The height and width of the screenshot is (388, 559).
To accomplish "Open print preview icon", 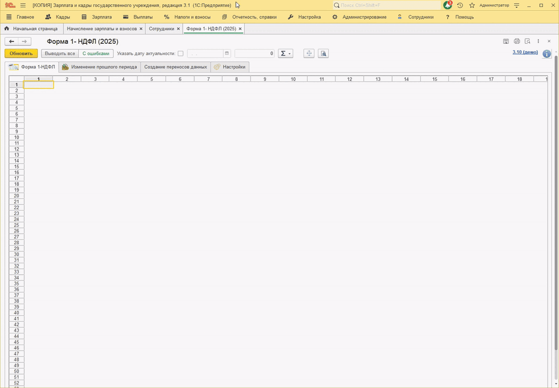I will [527, 41].
